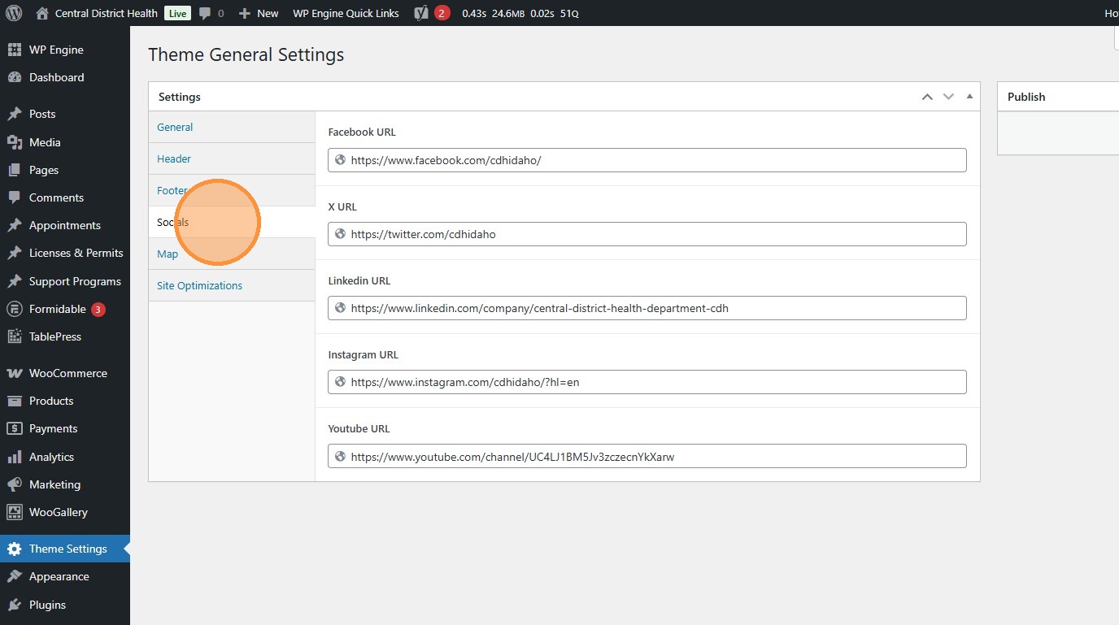Click the Yoast SEO icon in admin bar
The image size is (1119, 625).
pyautogui.click(x=421, y=13)
